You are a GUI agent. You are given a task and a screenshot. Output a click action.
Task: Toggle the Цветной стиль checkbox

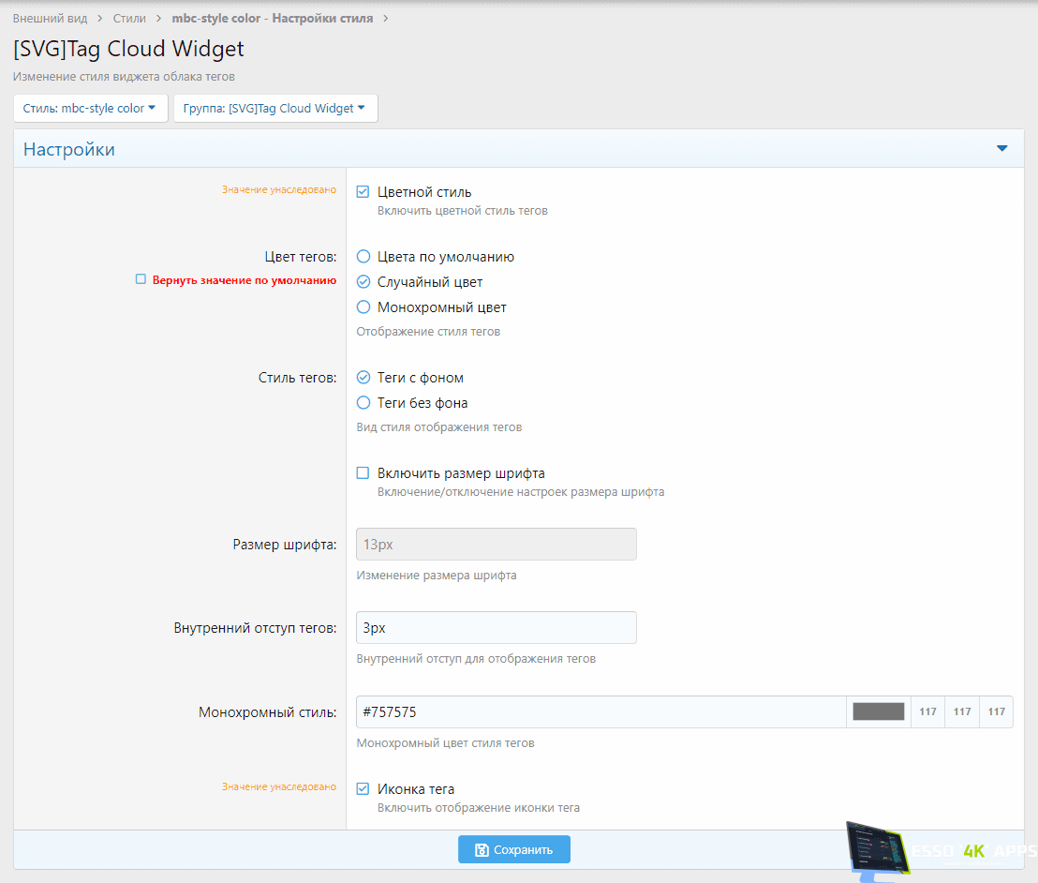[363, 192]
